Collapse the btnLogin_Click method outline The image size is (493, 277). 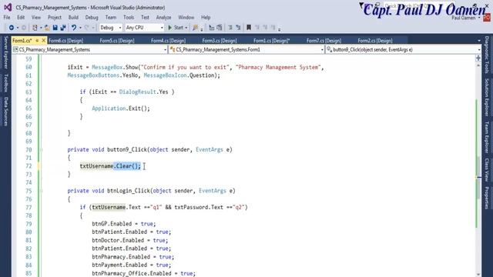click(42, 191)
